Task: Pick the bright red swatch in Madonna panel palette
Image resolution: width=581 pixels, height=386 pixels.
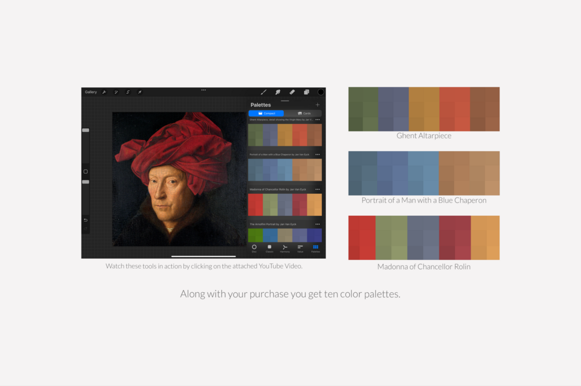Action: click(x=256, y=205)
